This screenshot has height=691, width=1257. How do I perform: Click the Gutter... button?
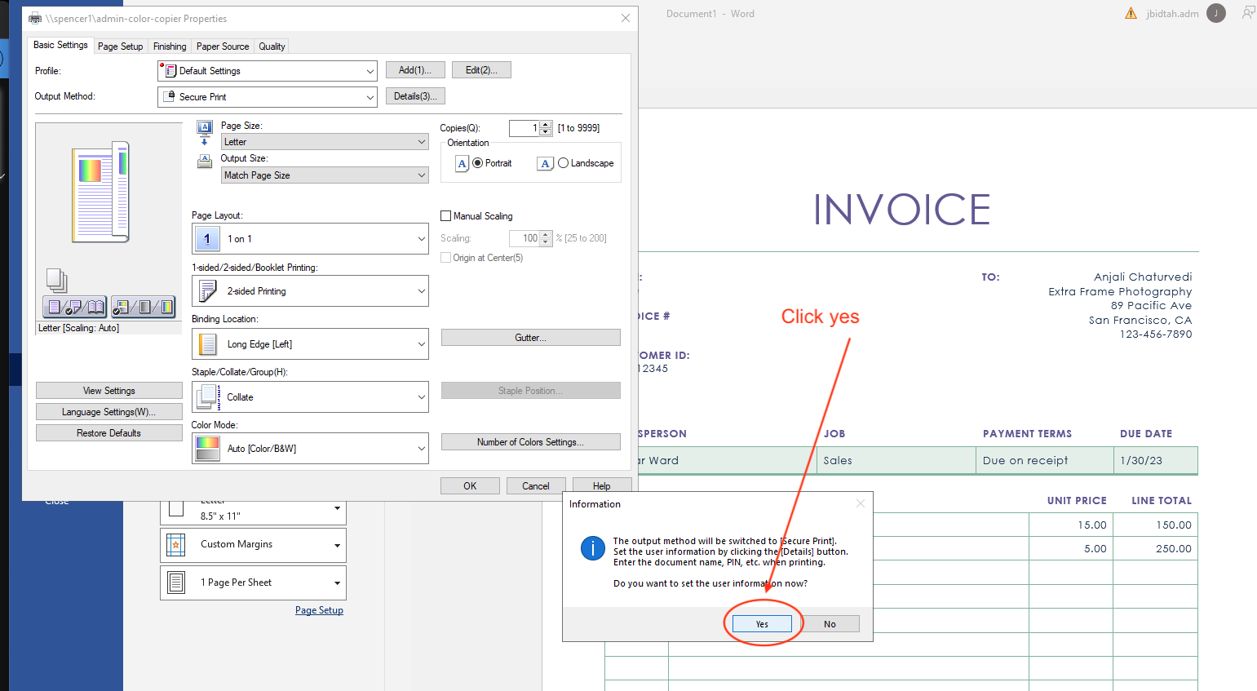coord(530,338)
